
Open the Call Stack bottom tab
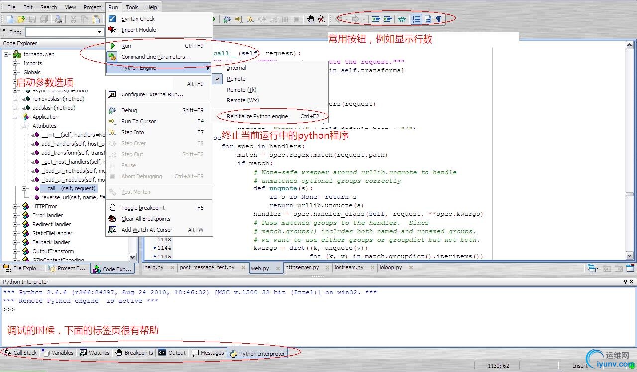coord(20,353)
